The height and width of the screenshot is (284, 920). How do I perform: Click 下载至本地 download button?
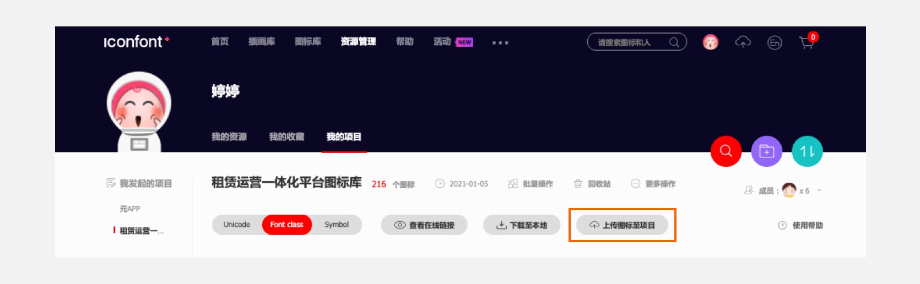point(522,225)
